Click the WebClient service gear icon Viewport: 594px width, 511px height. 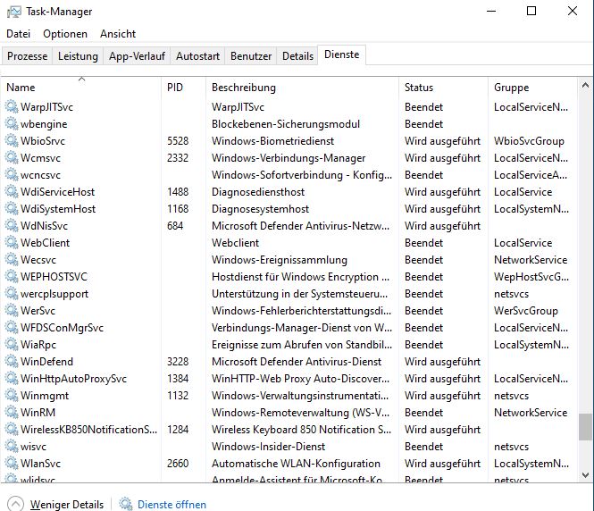coord(12,243)
